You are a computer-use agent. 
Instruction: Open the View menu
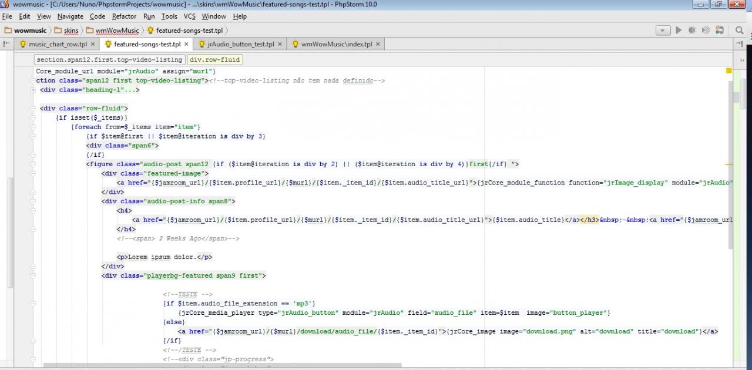[44, 16]
